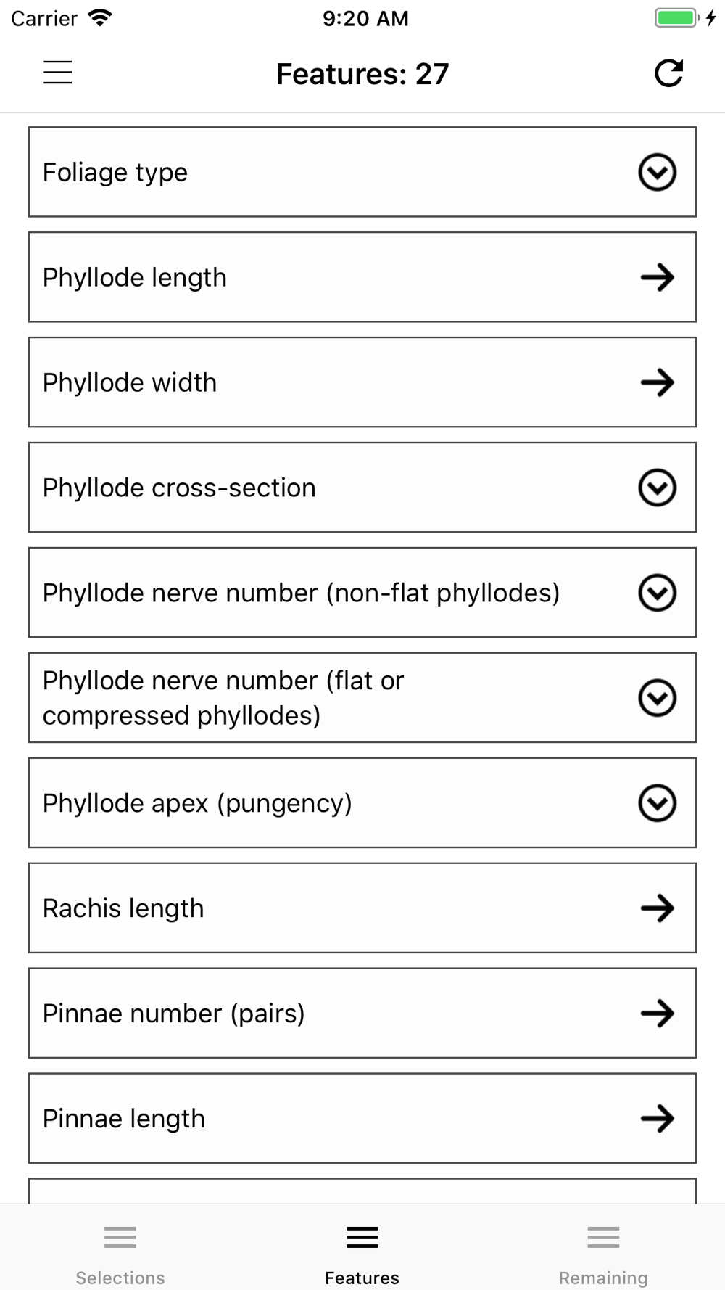
Task: Switch to the Remaining tab
Action: pyautogui.click(x=603, y=1254)
